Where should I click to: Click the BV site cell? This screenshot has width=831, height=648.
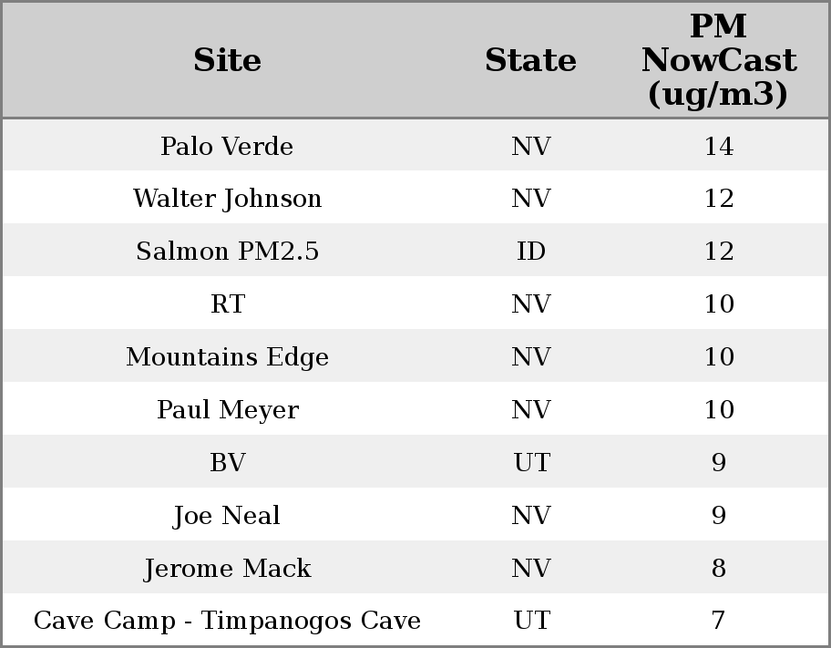click(227, 463)
